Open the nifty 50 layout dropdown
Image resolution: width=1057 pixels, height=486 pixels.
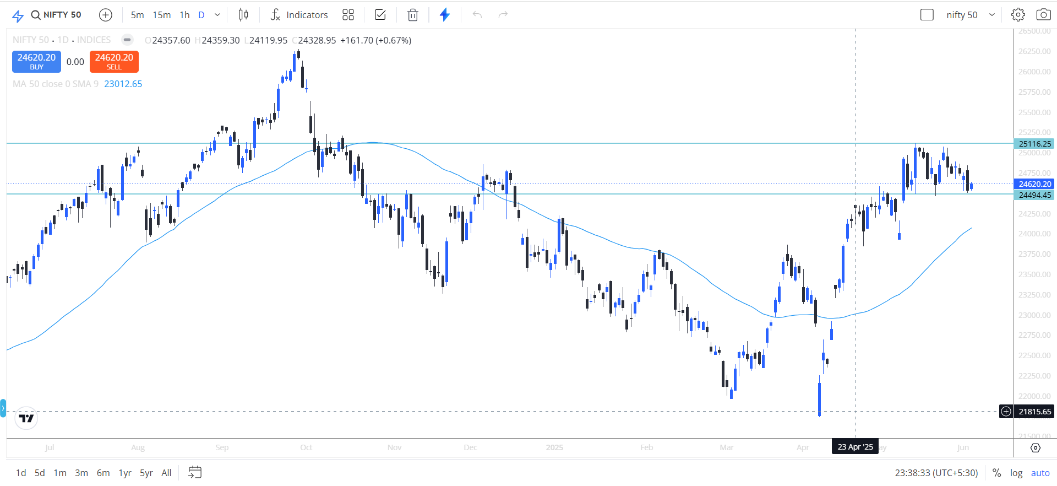click(x=971, y=15)
